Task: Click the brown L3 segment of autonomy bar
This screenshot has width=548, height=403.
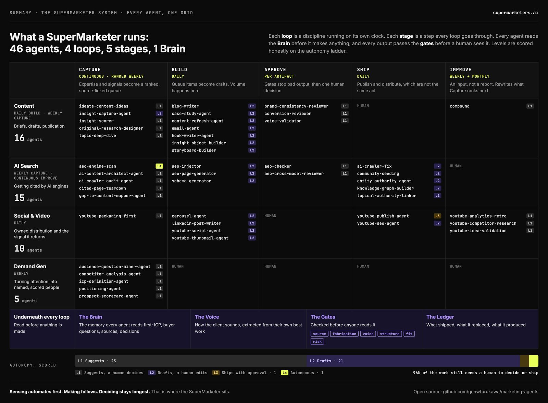Action: (x=524, y=361)
